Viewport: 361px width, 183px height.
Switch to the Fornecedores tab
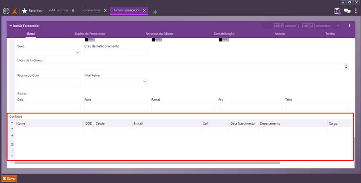91,10
